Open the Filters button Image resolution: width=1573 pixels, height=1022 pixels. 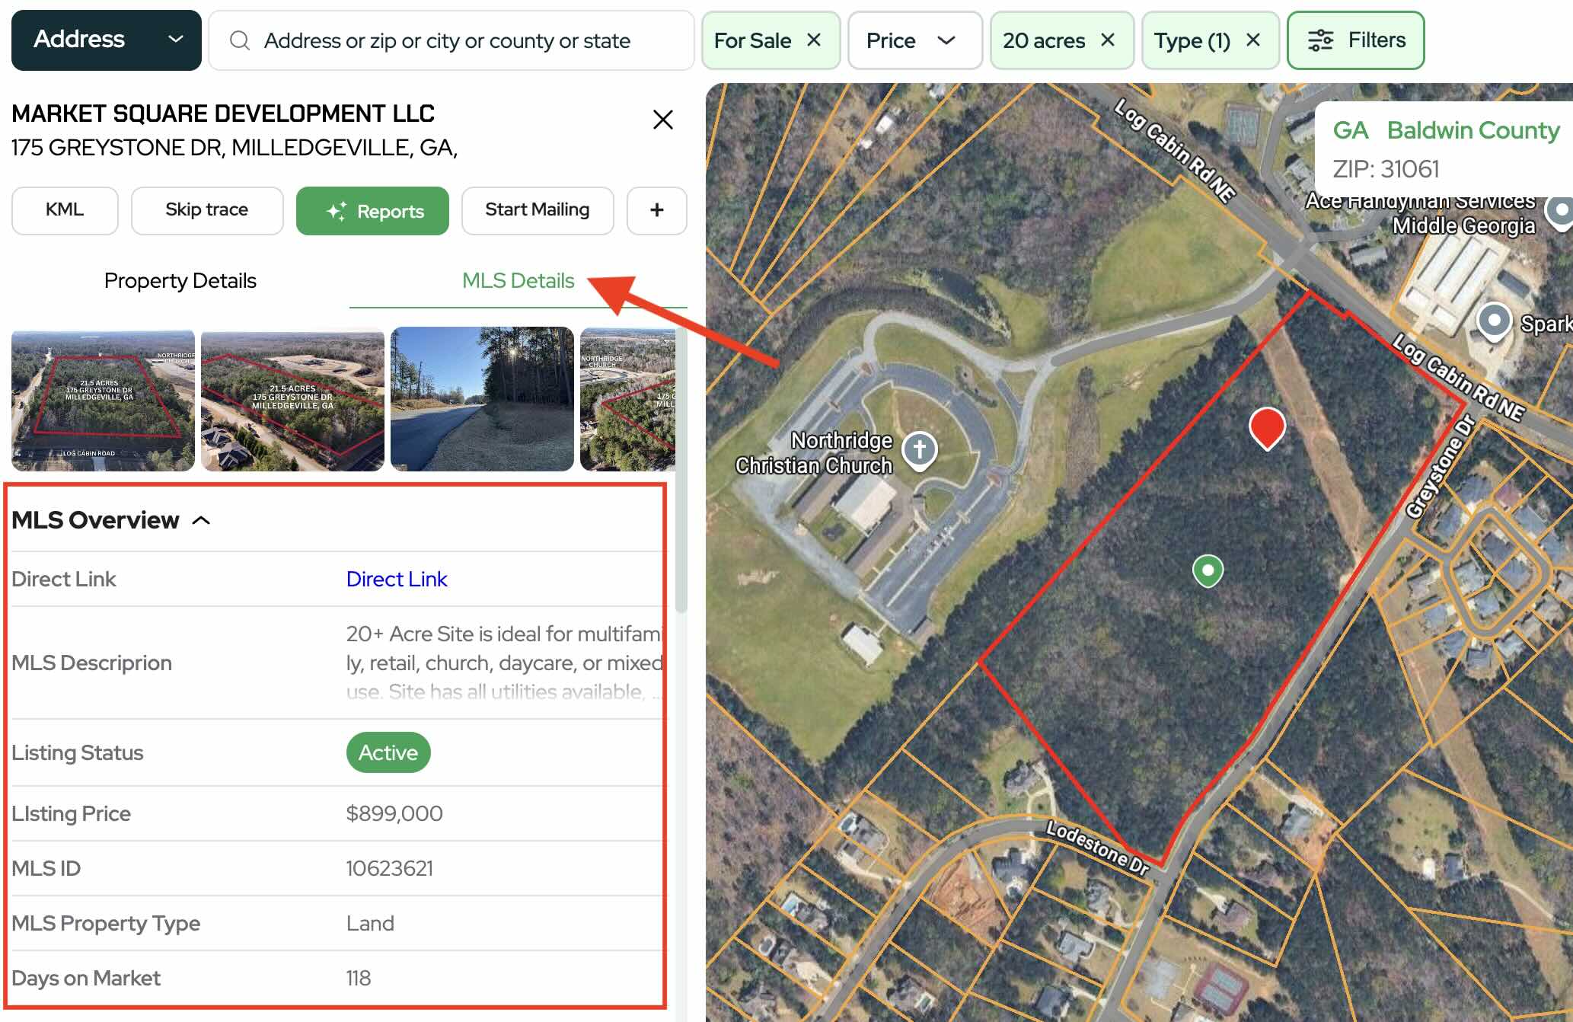click(x=1355, y=40)
